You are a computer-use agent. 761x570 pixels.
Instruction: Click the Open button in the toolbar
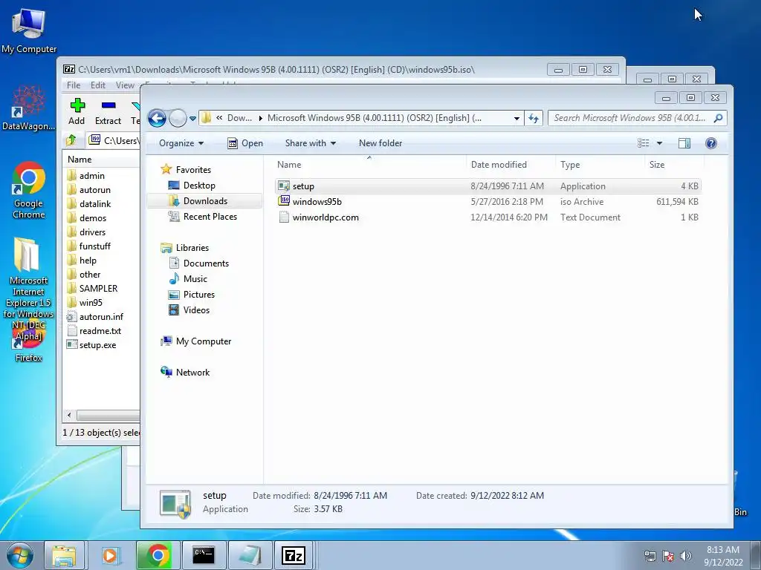(x=245, y=143)
